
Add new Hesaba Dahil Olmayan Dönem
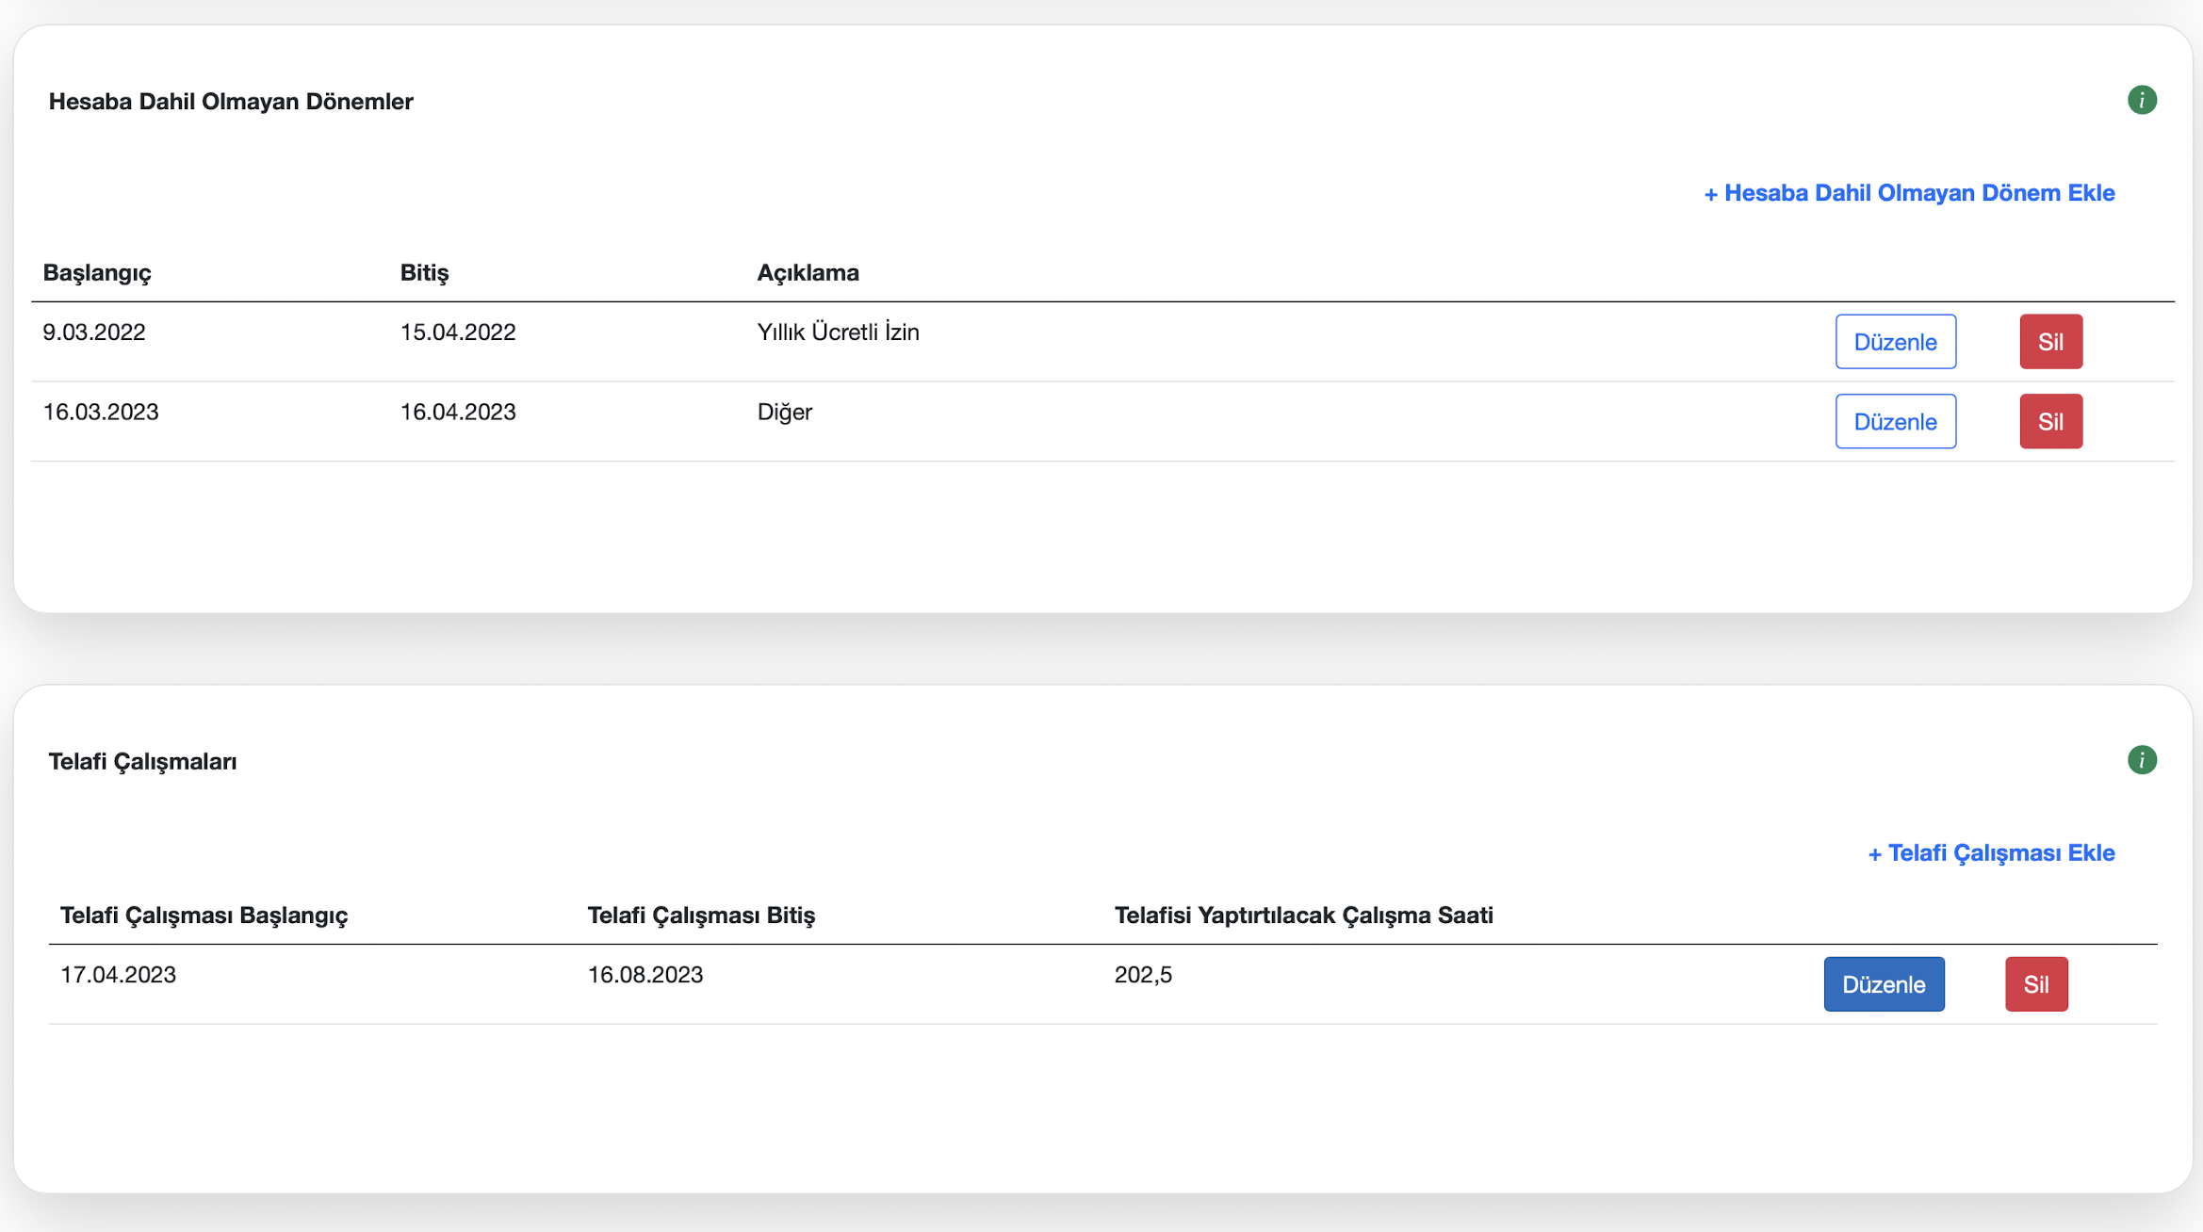(x=1909, y=193)
